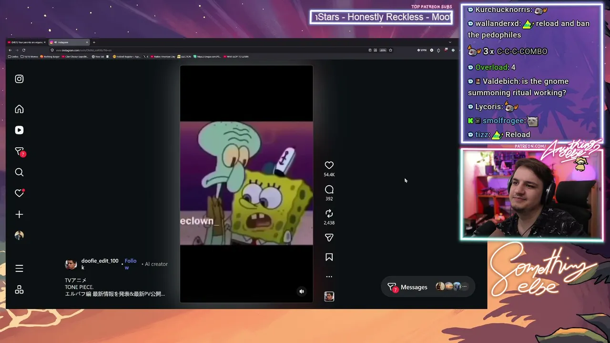Viewport: 610px width, 343px height.
Task: Click the doofie_edit_100k profile picture
Action: coord(71,264)
